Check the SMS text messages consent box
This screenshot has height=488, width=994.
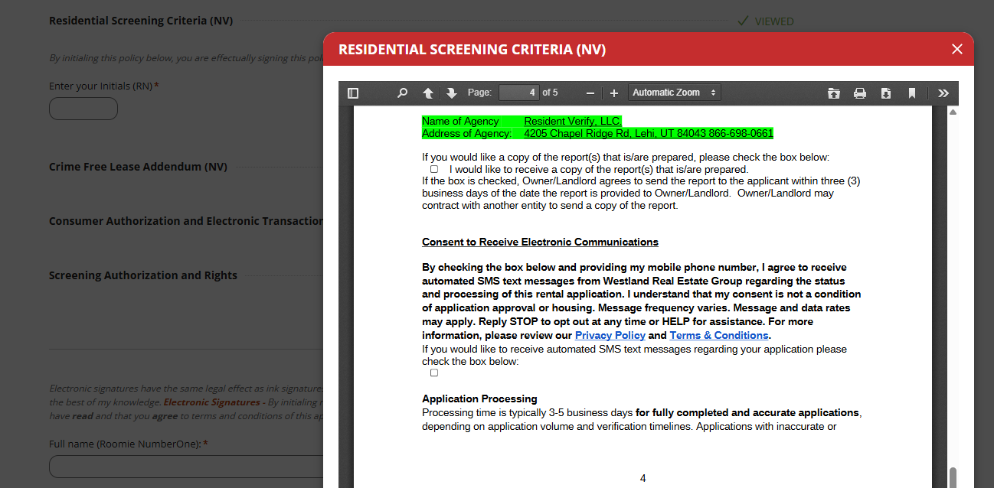click(x=434, y=373)
